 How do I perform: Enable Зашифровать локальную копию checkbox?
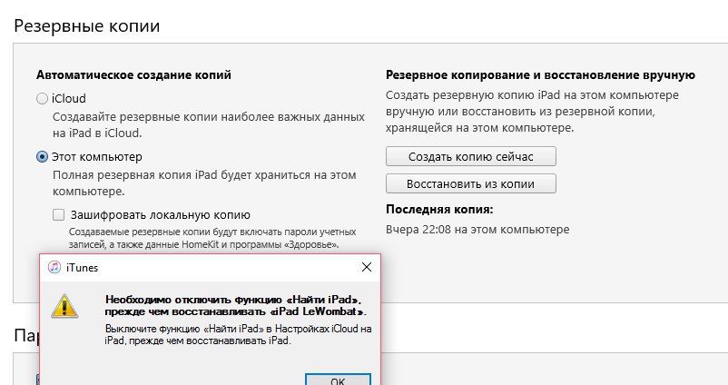click(x=58, y=214)
